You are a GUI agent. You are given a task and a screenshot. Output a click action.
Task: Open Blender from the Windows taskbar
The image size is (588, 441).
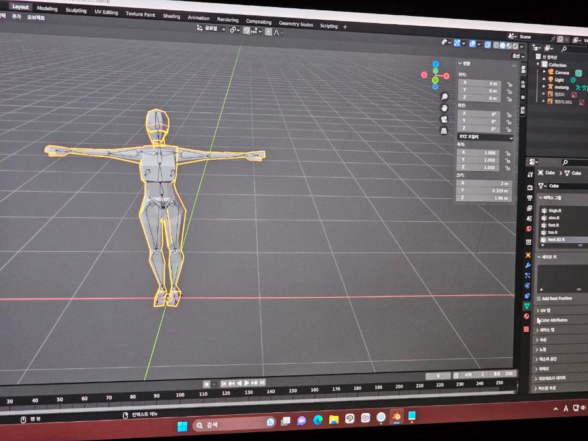point(396,417)
